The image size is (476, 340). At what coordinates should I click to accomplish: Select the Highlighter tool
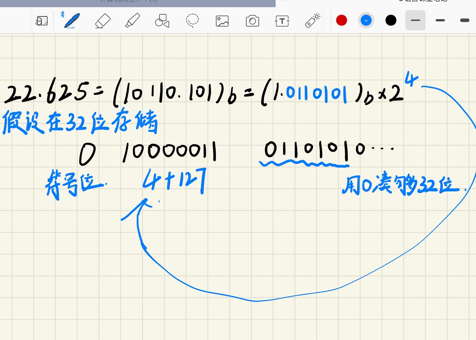pos(133,21)
